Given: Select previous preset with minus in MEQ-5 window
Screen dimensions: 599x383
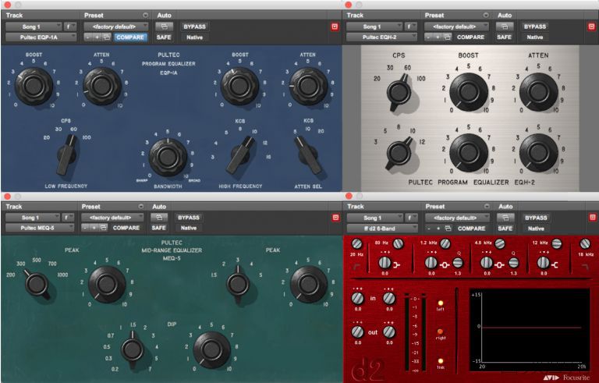Looking at the screenshot, I should point(86,228).
